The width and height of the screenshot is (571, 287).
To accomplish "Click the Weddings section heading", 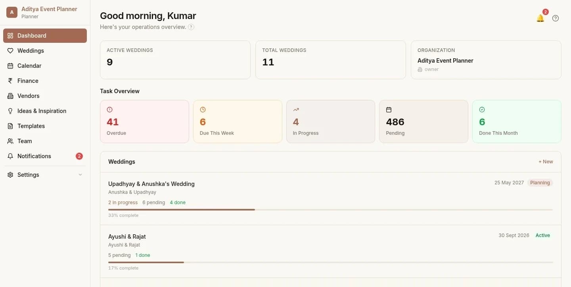I will coord(122,162).
